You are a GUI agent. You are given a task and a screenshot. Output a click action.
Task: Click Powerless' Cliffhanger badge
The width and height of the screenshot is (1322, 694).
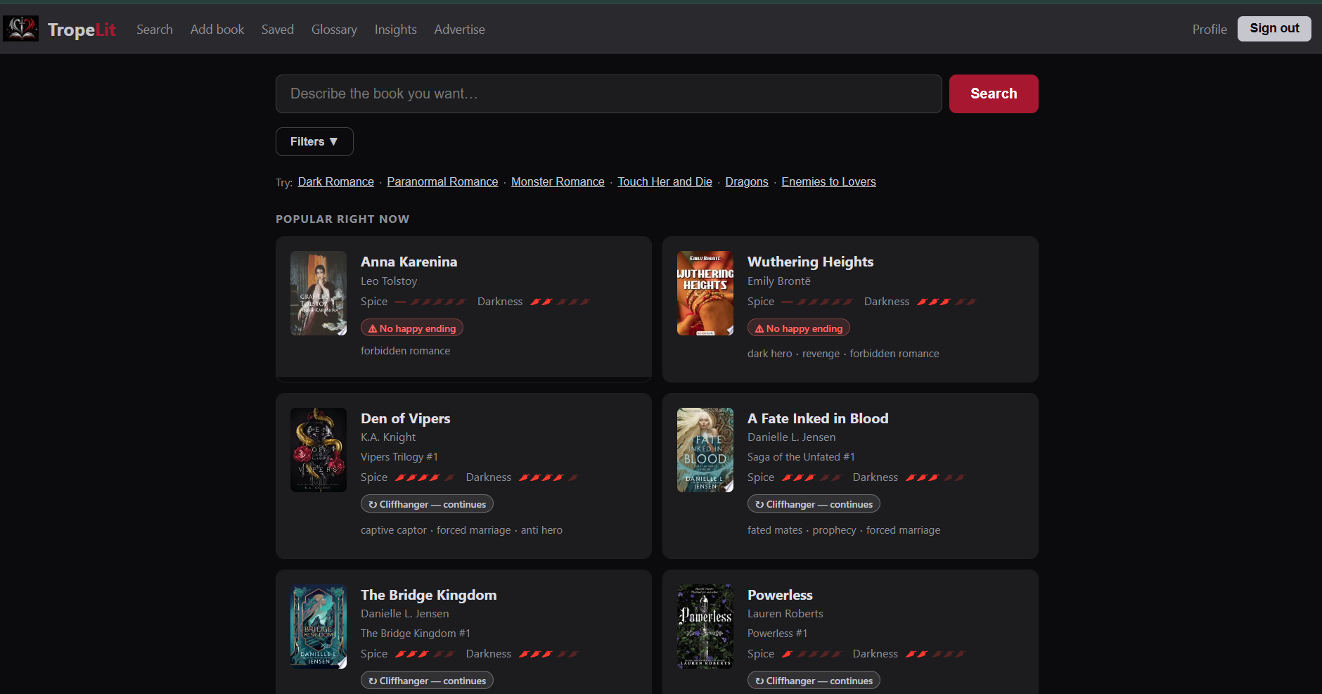pyautogui.click(x=814, y=681)
